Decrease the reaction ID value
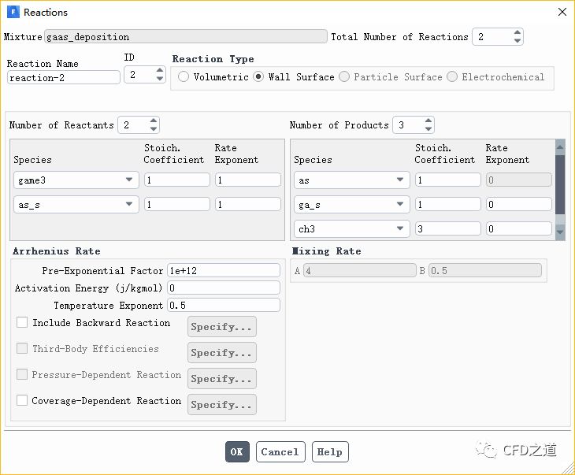The image size is (575, 475). (x=160, y=80)
